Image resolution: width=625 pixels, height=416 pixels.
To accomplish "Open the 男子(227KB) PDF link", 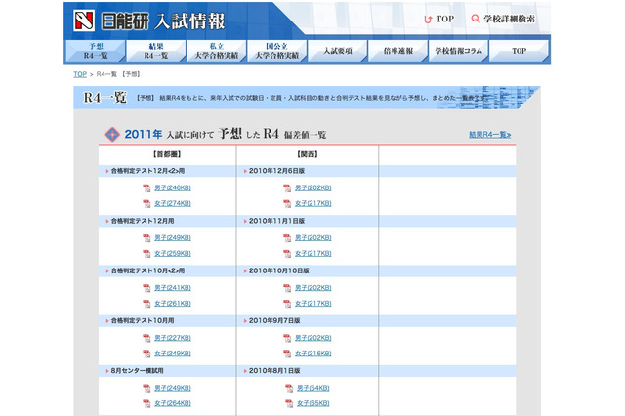I will tap(173, 338).
